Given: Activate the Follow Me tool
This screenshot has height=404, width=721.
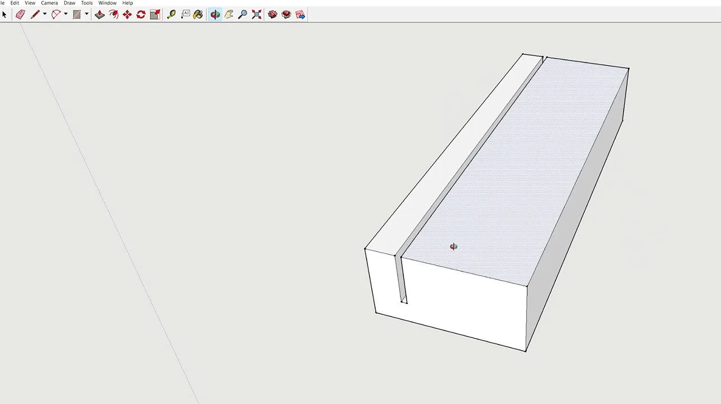Looking at the screenshot, I should [x=114, y=15].
